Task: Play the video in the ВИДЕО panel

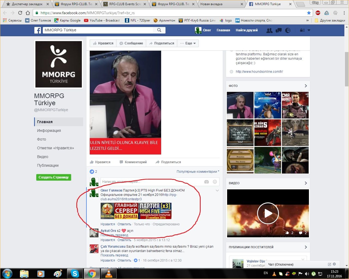Action: [268, 213]
